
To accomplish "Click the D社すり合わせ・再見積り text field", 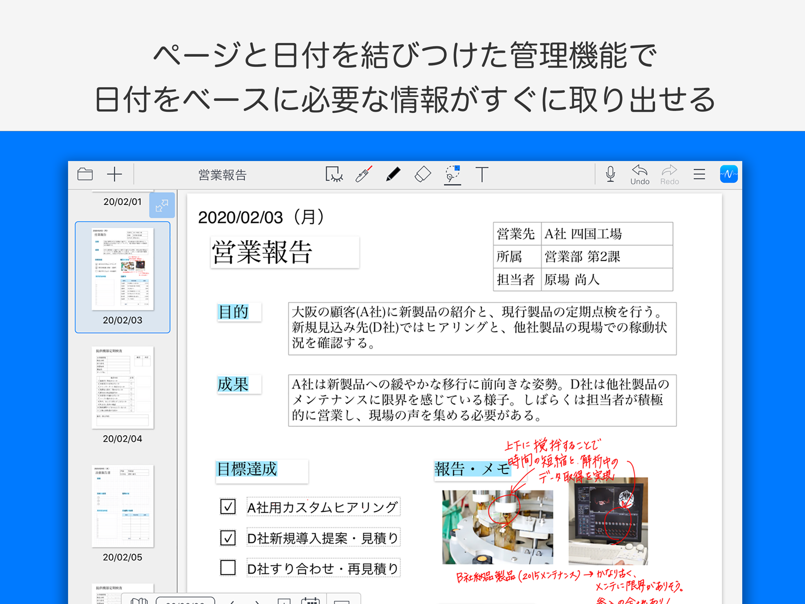I will click(x=323, y=568).
